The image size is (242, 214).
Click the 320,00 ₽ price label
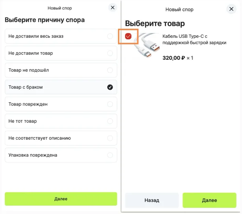coord(174,58)
